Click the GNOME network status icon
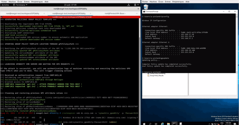The image size is (239, 125). pyautogui.click(x=129, y=5)
